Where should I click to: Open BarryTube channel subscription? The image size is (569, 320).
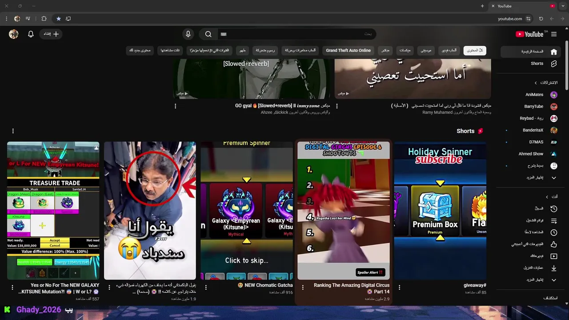(531, 107)
